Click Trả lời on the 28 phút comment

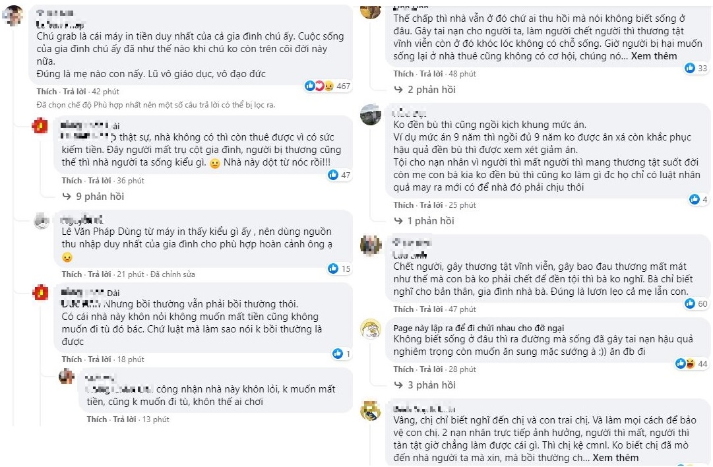[431, 369]
